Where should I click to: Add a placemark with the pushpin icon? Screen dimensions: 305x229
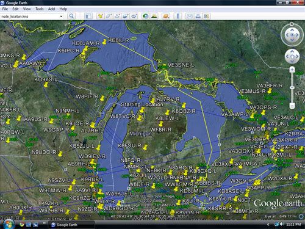pos(100,16)
